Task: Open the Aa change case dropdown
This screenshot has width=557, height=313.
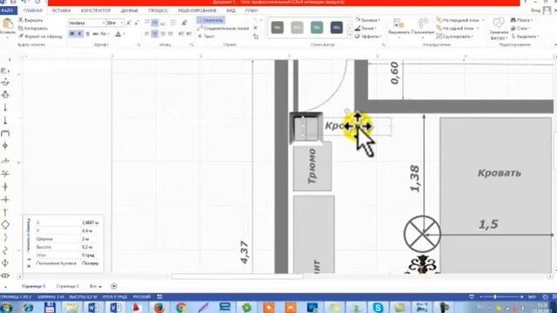Action: (104, 34)
